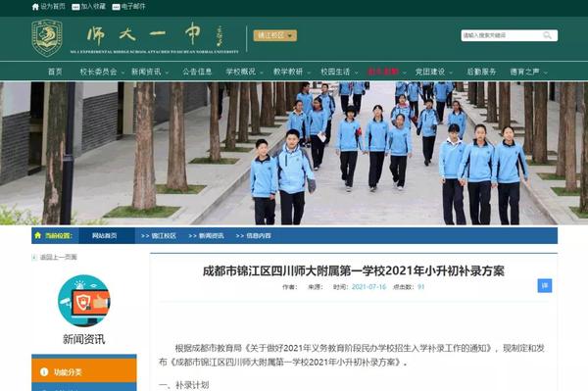
Task: Open the 锦江校区 campus dropdown
Action: 274,35
